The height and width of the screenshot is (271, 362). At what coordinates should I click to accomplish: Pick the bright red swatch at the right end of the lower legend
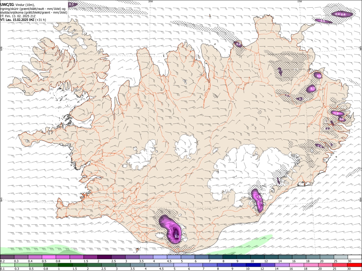tap(355, 265)
